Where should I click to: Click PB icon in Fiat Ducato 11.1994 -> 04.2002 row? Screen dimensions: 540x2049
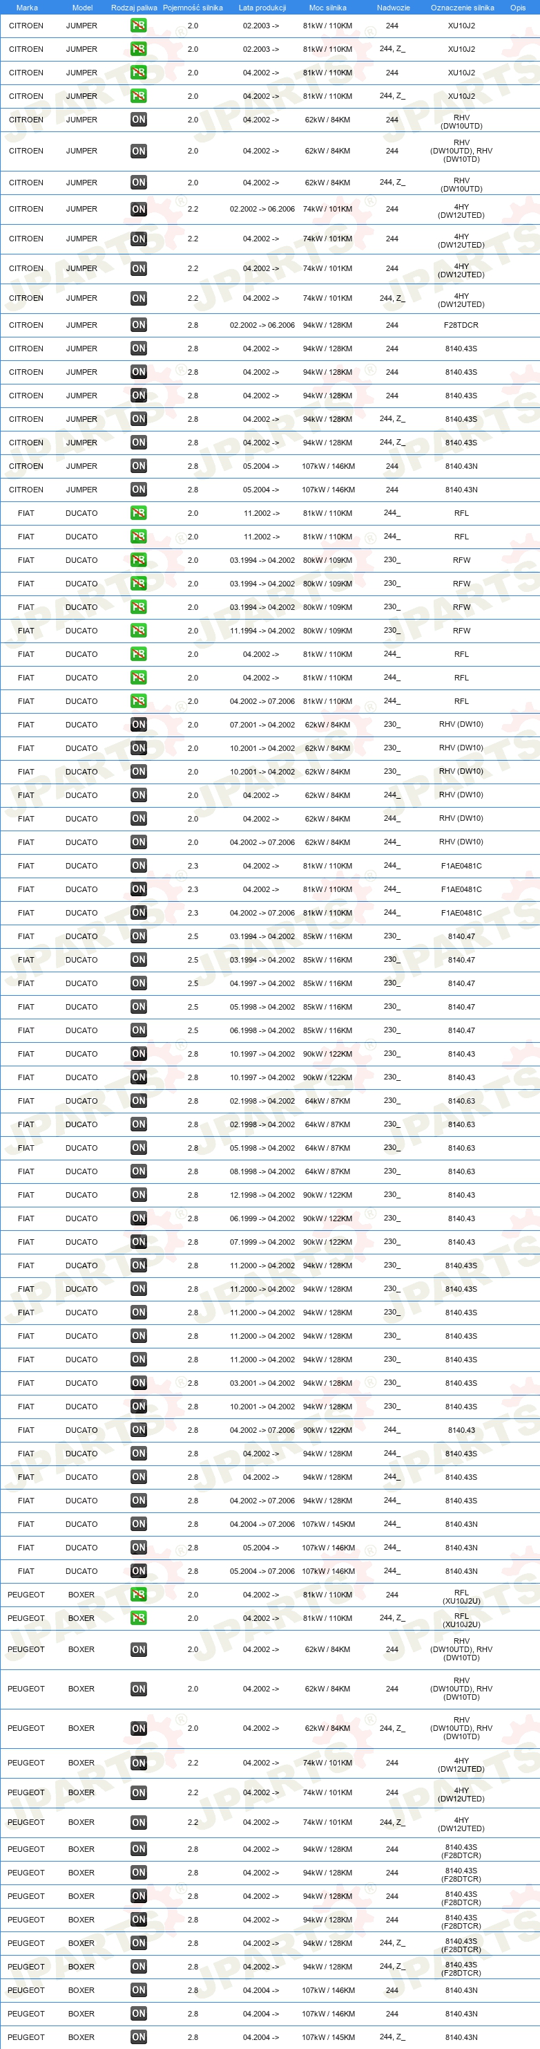click(138, 631)
